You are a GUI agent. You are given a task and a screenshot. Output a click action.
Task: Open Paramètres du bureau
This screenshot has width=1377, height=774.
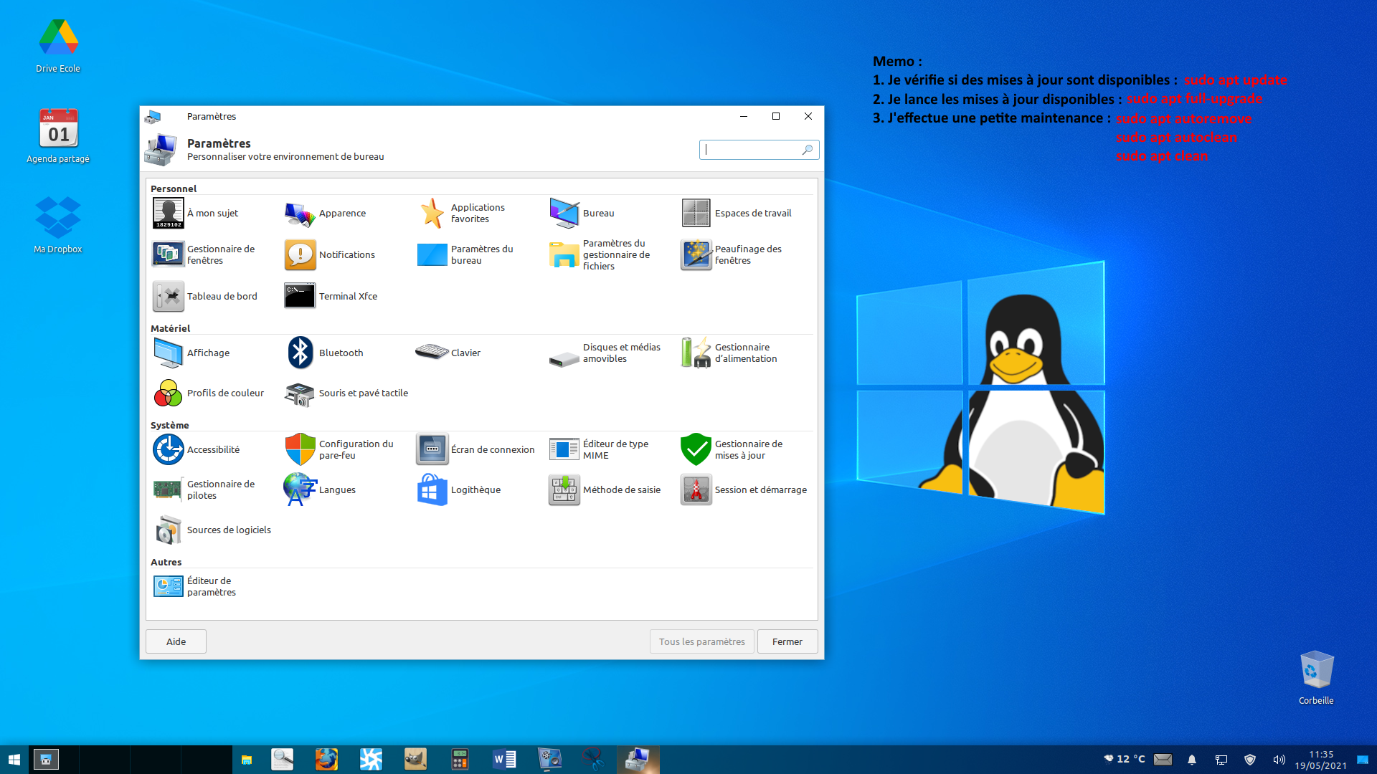click(465, 254)
